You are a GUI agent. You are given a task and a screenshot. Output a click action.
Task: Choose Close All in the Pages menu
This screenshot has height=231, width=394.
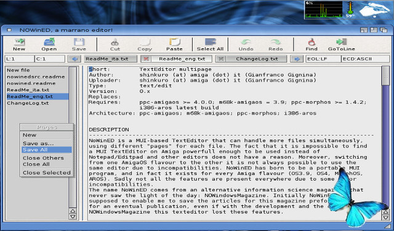(47, 164)
